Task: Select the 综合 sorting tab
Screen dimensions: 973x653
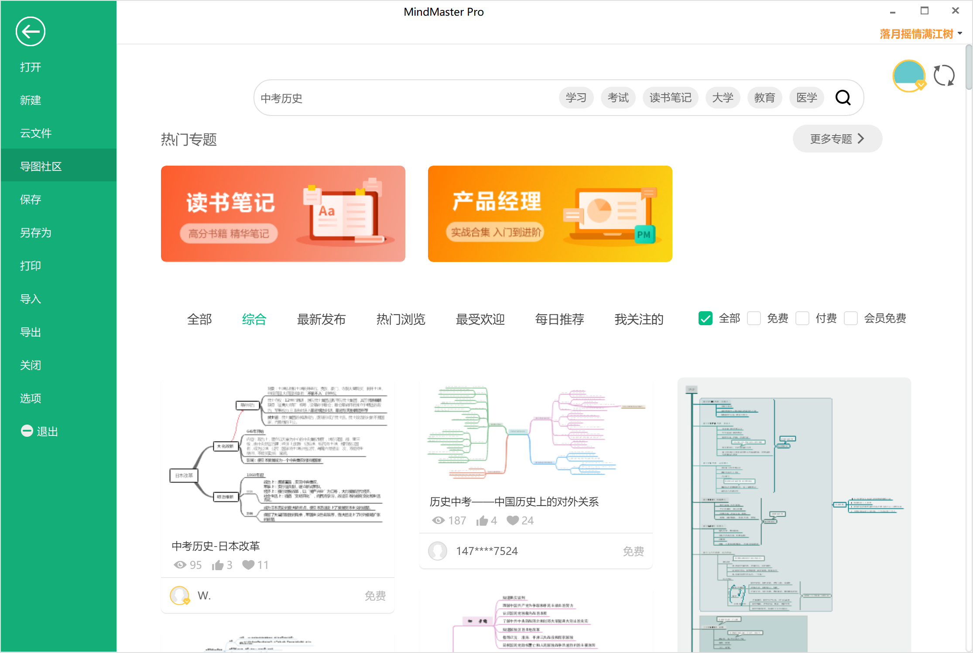Action: point(254,319)
